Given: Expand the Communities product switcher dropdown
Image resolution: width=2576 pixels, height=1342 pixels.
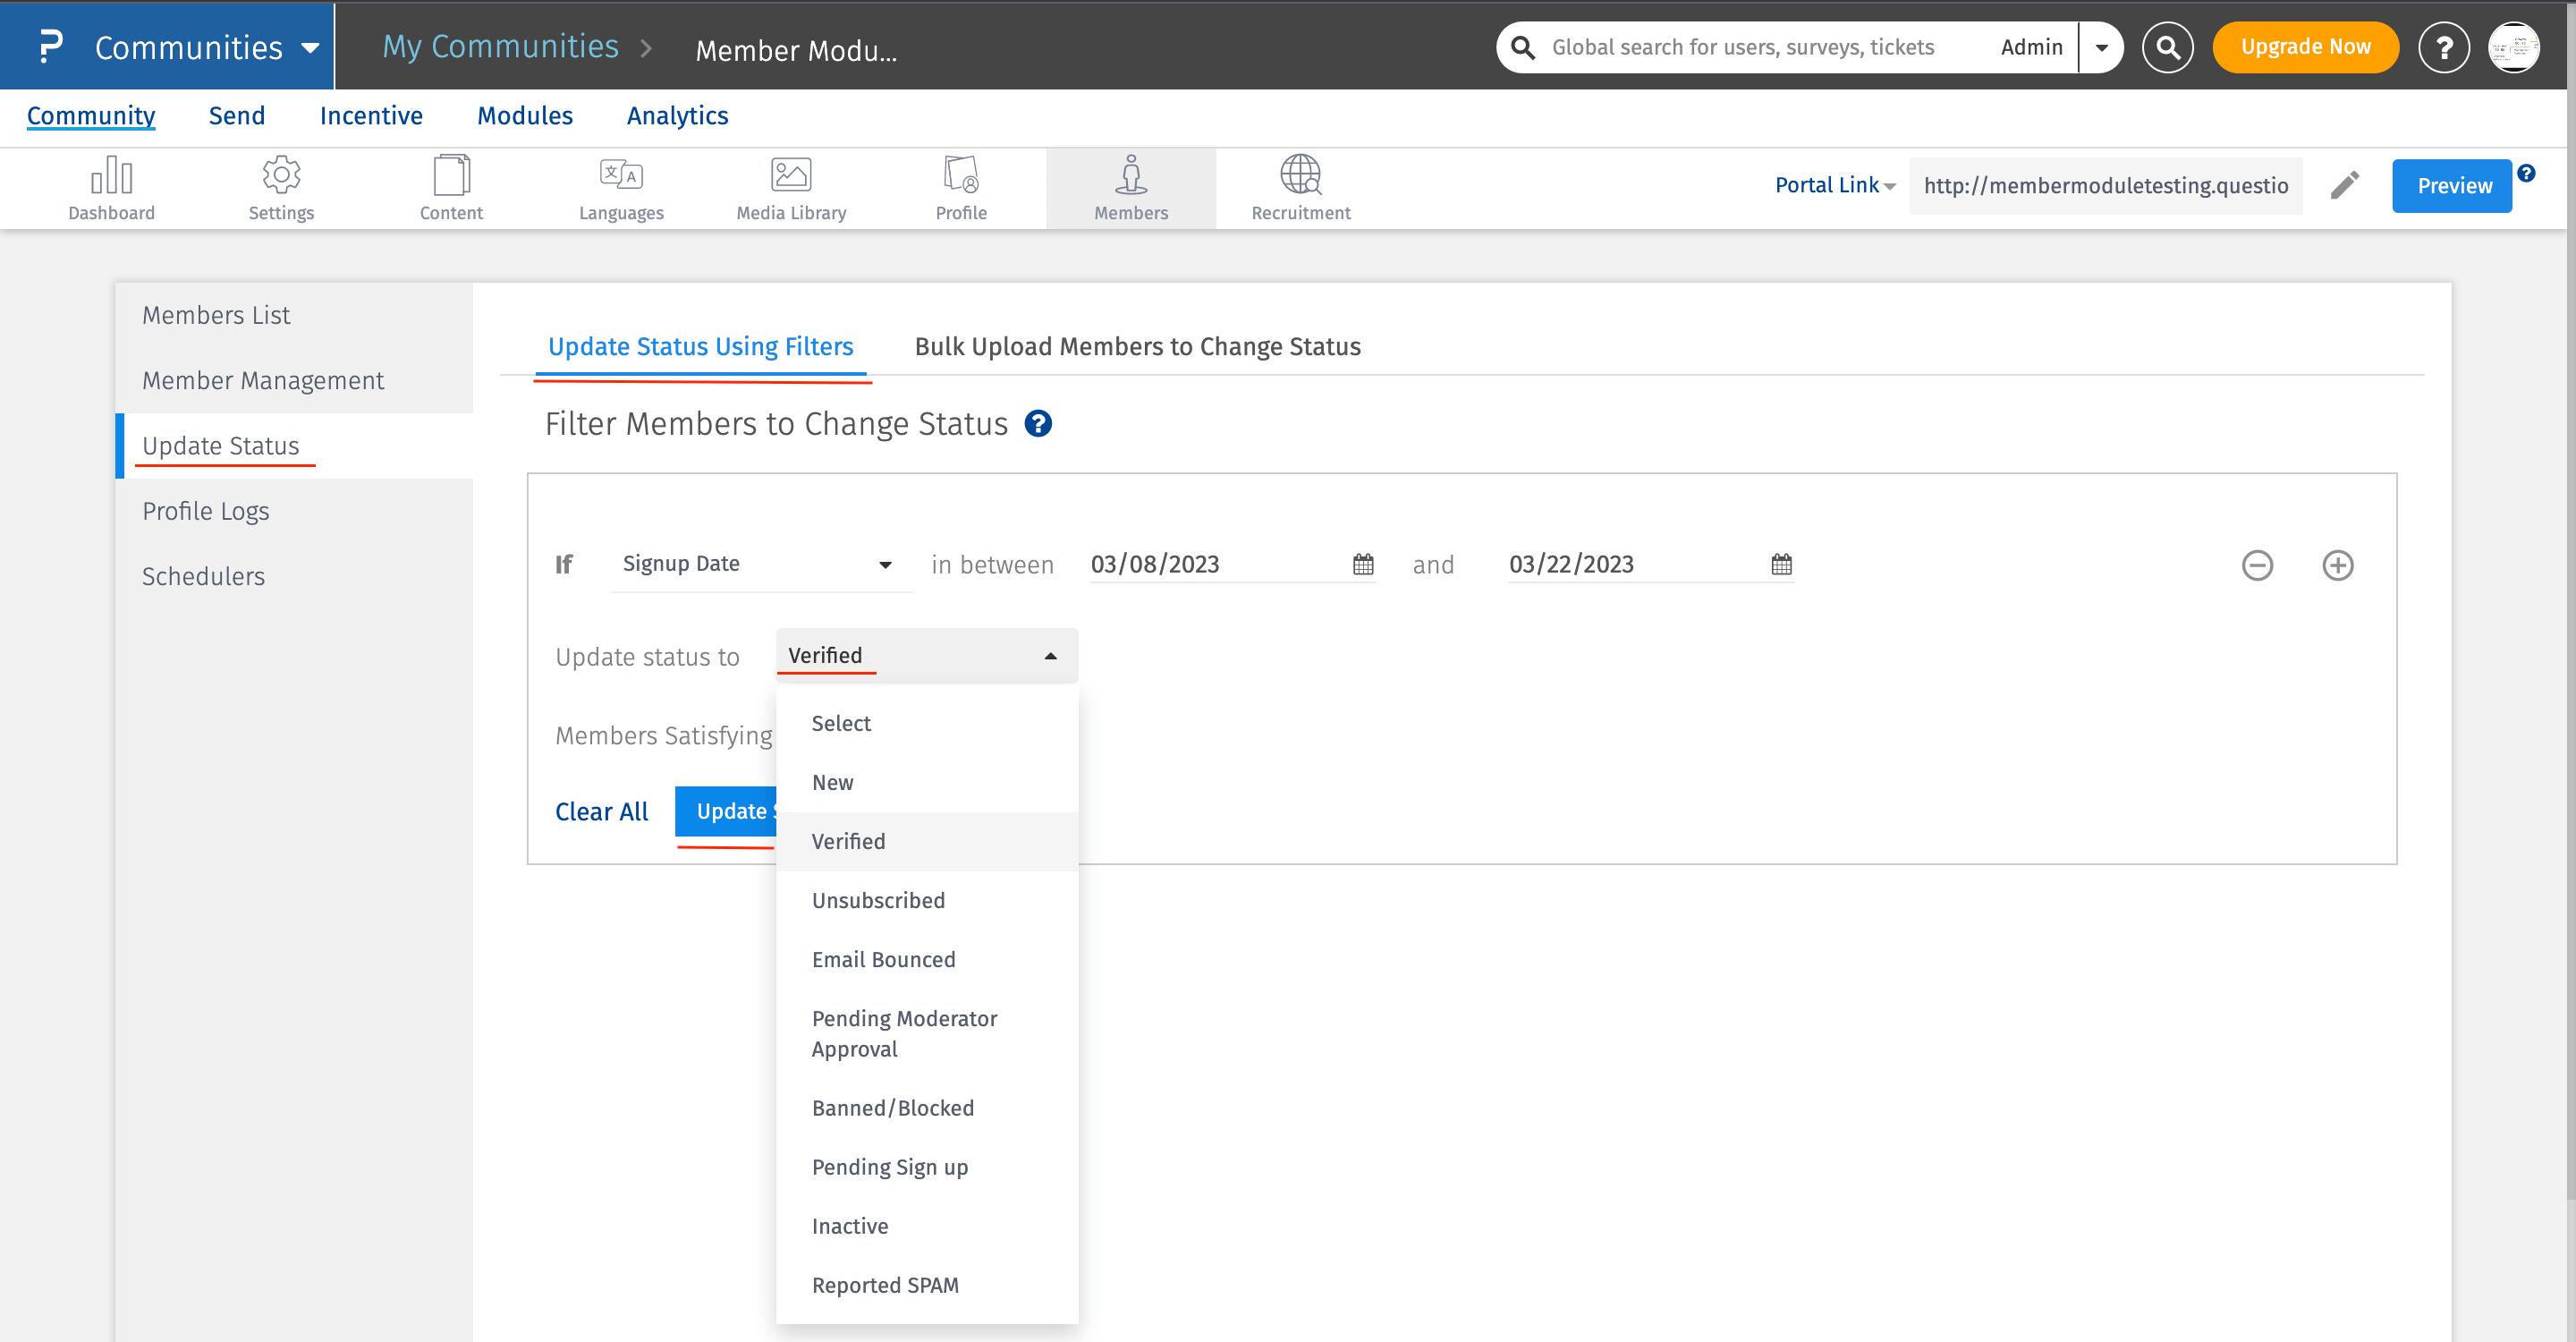Looking at the screenshot, I should [310, 48].
